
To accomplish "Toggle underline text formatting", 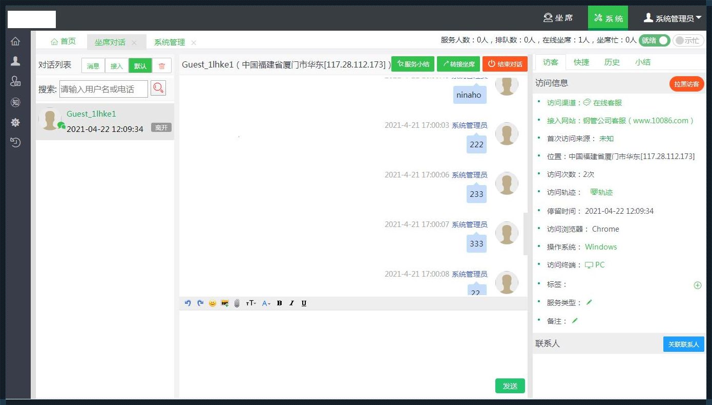I will point(304,303).
